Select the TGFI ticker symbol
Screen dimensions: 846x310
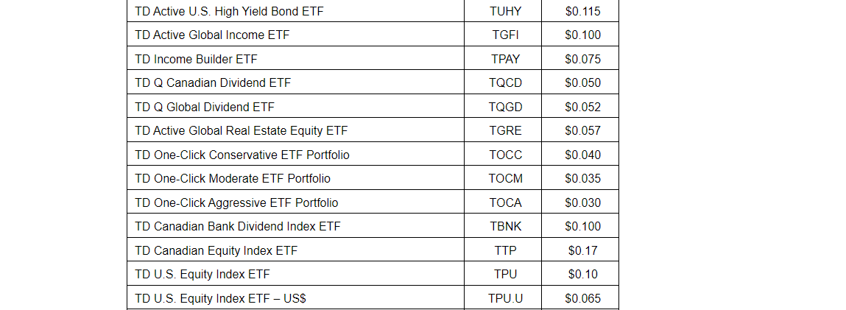(x=505, y=35)
